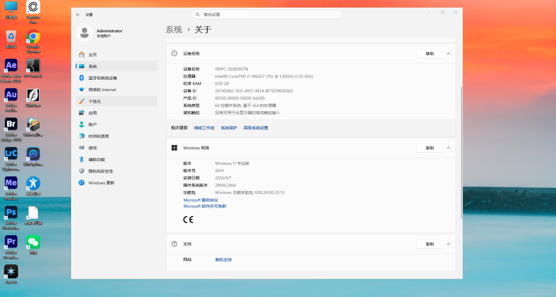Open 高级系统设置 link
This screenshot has width=556, height=297.
[256, 128]
